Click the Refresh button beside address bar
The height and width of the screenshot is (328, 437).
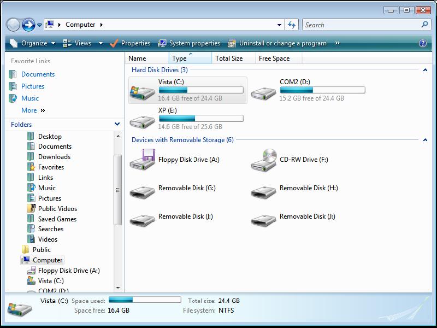pyautogui.click(x=292, y=25)
